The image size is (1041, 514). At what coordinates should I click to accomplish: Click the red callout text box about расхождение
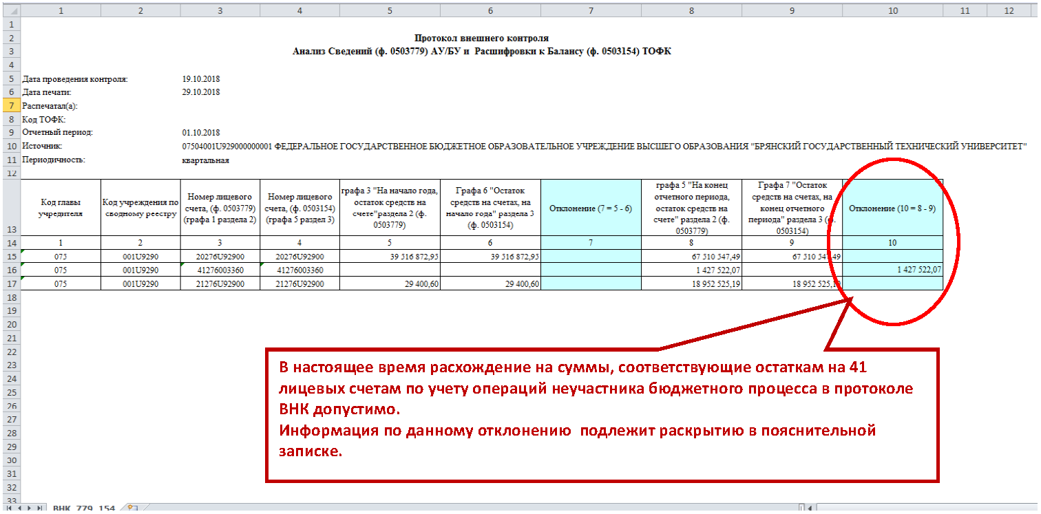point(602,414)
